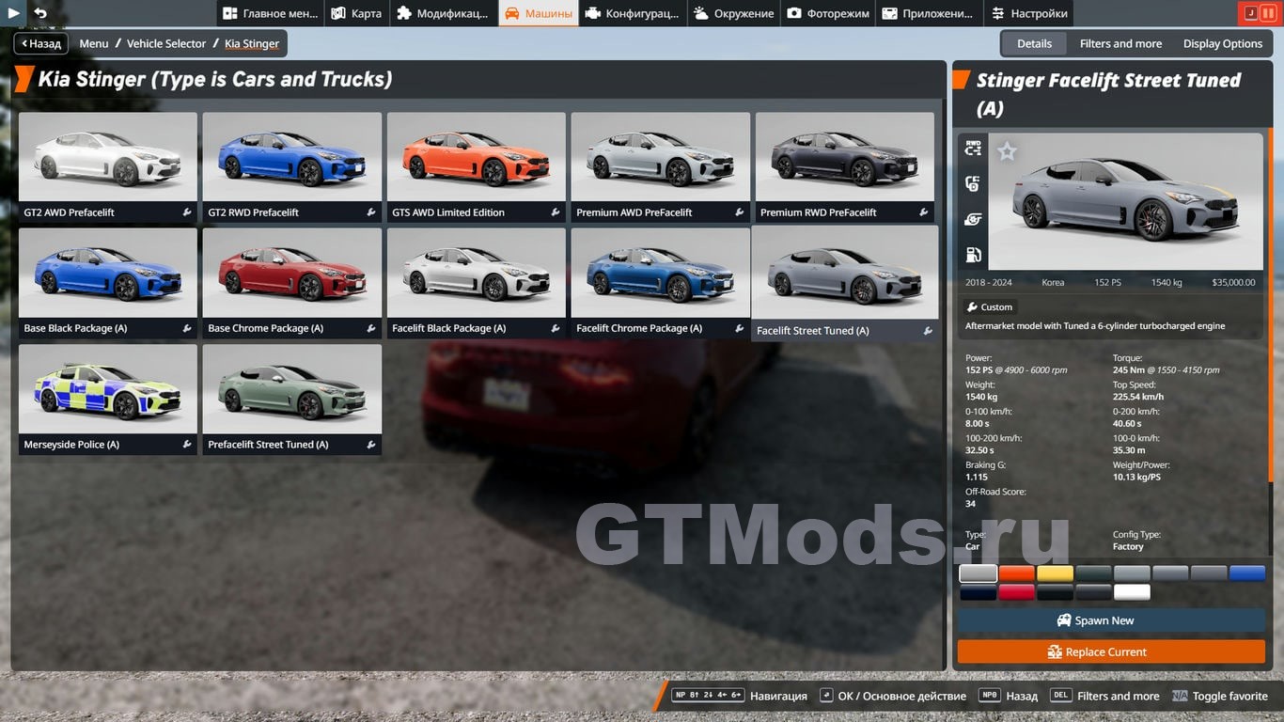Pick the yellow paint color swatch

click(x=1055, y=573)
